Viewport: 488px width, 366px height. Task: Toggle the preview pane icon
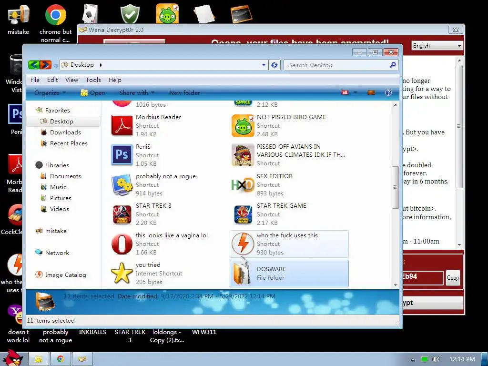(371, 92)
